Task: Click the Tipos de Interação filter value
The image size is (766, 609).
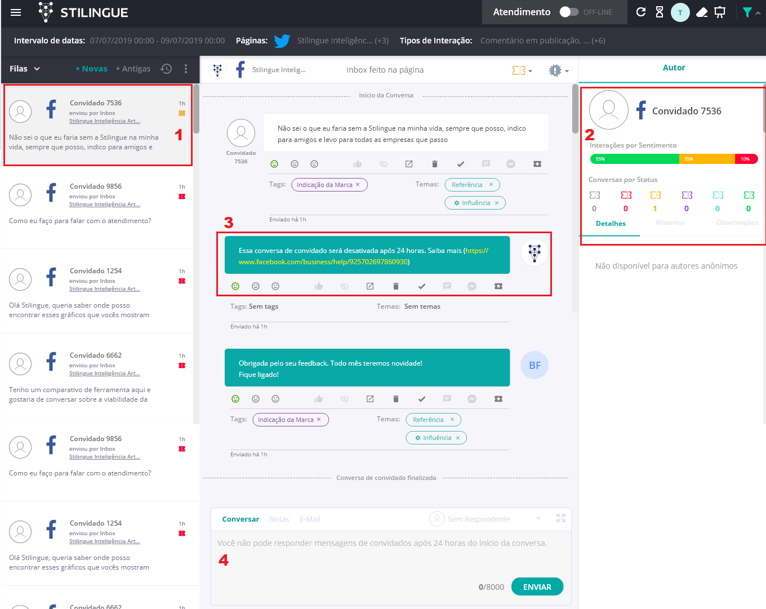Action: [x=543, y=41]
